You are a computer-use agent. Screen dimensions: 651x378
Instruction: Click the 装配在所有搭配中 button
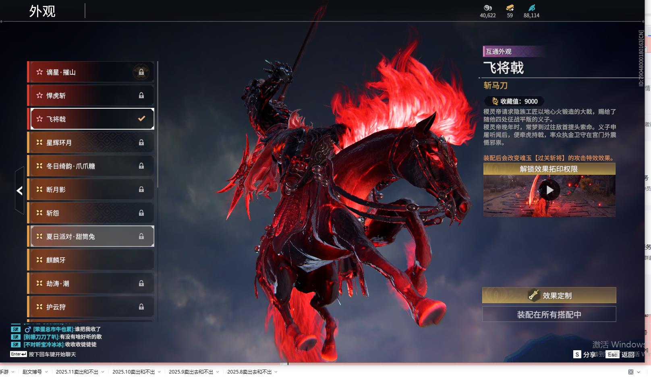pyautogui.click(x=549, y=314)
